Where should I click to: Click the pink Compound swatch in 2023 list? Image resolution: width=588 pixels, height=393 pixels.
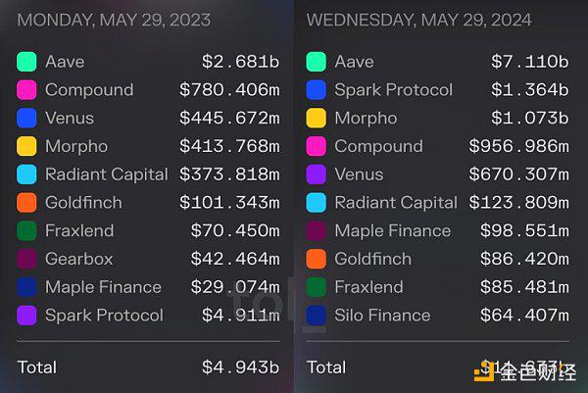coord(26,89)
